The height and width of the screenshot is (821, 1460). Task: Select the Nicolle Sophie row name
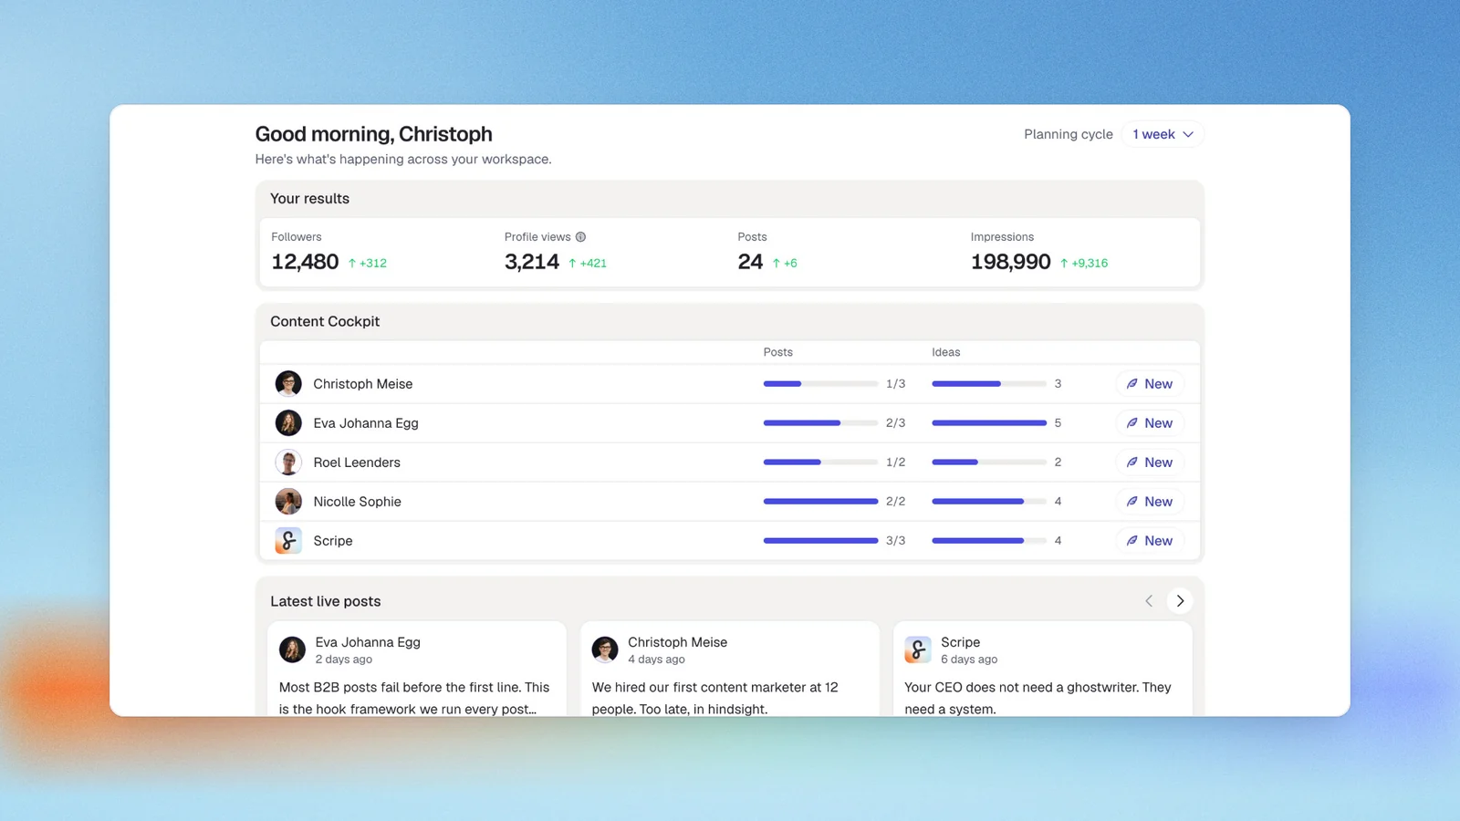(357, 502)
